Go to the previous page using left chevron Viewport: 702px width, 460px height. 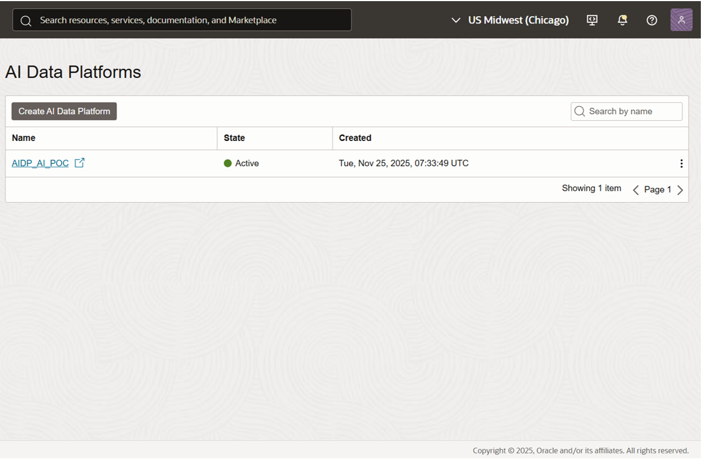coord(635,190)
